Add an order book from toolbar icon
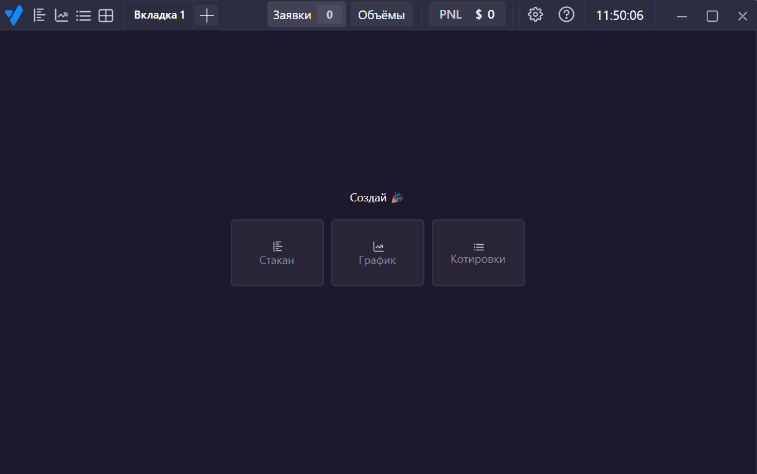Screen dimensions: 757x474 pos(40,15)
